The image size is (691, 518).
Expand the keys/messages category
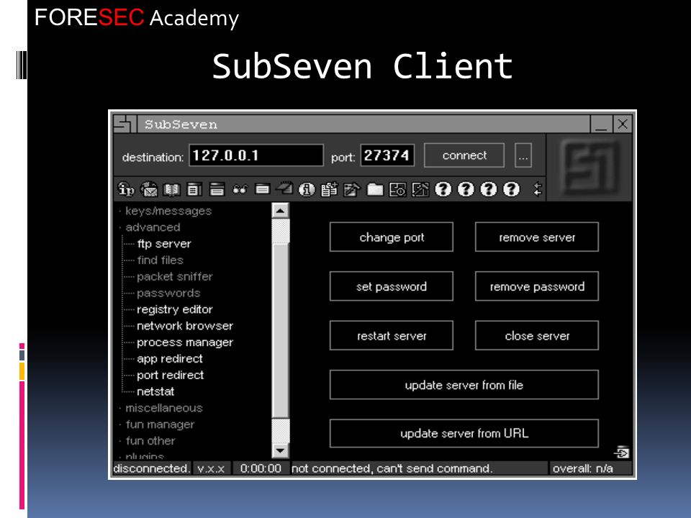point(168,211)
